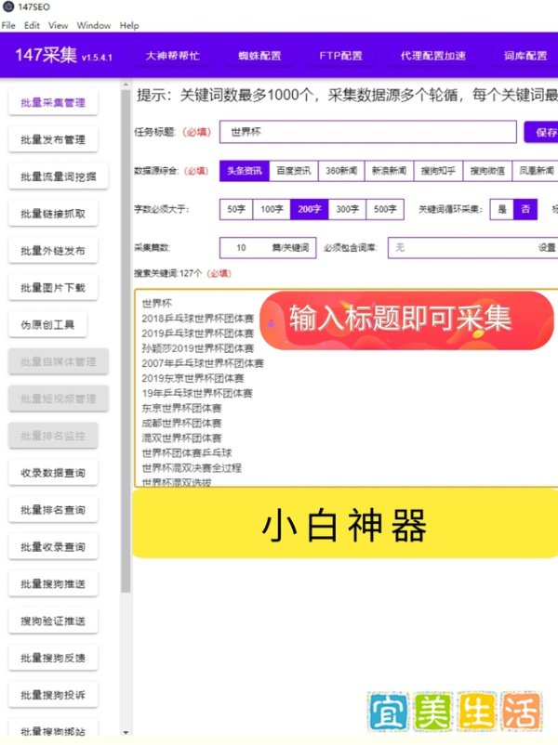The width and height of the screenshot is (558, 745).
Task: Open 批量外链发布 in sidebar
Action: [x=53, y=251]
